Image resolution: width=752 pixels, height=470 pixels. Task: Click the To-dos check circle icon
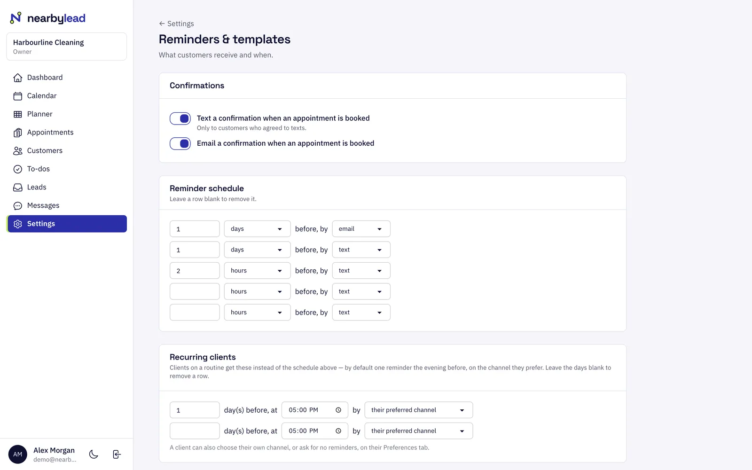point(18,169)
